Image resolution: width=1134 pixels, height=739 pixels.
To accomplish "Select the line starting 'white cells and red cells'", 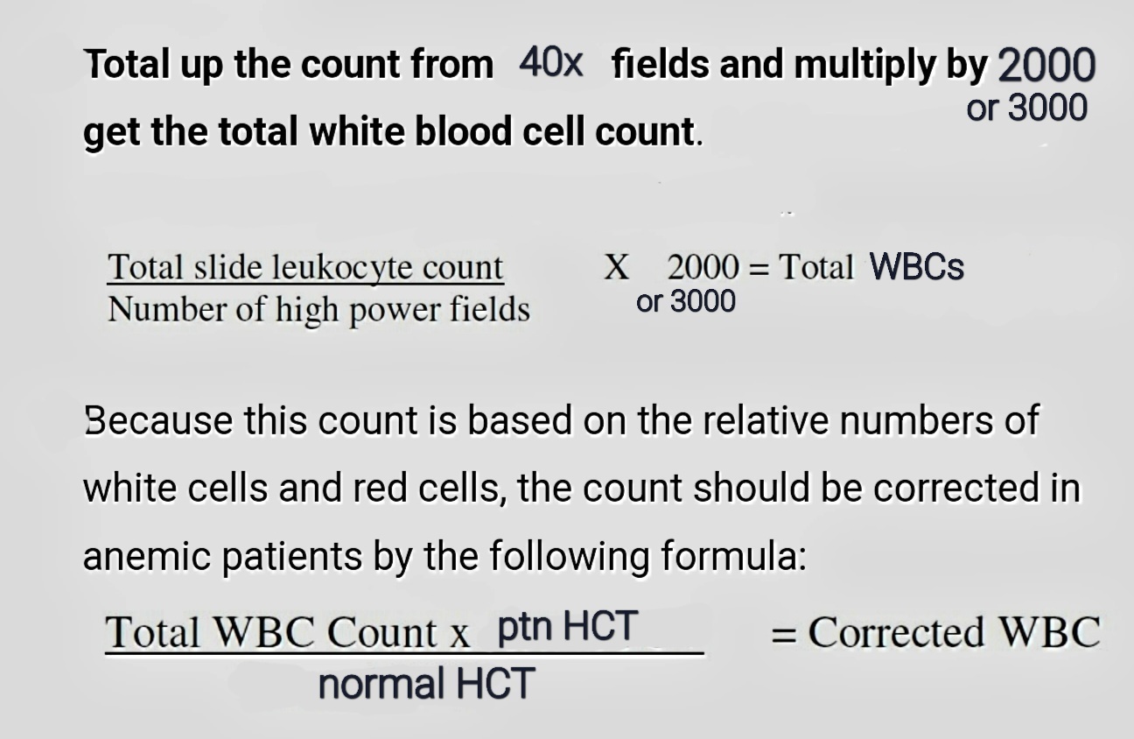I will click(x=583, y=489).
